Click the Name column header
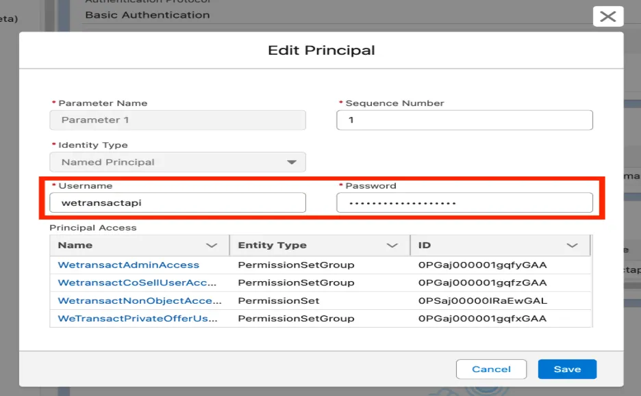The image size is (641, 396). click(x=140, y=246)
